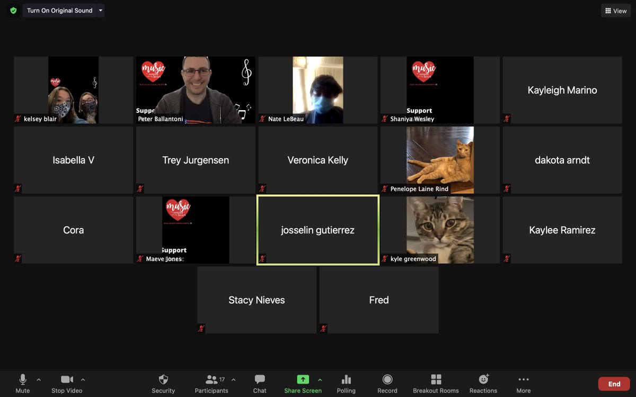Viewport: 636px width, 397px height.
Task: Select Peter Ballantoni video tile
Action: coord(196,90)
